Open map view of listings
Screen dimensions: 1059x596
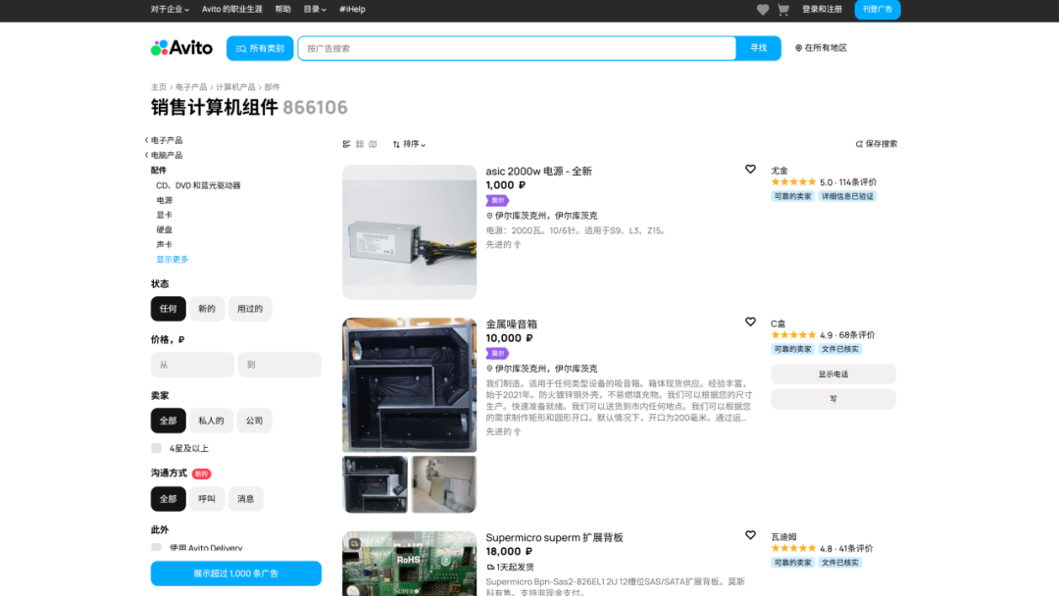(374, 143)
